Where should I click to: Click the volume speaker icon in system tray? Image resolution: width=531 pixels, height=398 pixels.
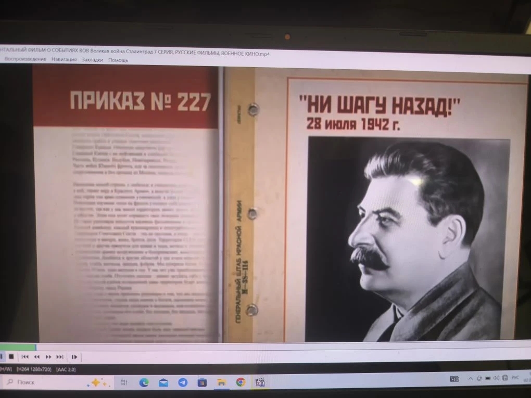pos(496,378)
